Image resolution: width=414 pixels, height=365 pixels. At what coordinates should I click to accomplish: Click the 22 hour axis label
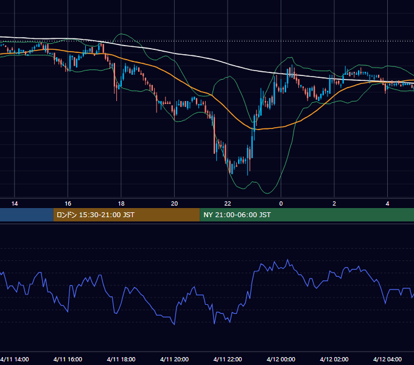click(228, 204)
